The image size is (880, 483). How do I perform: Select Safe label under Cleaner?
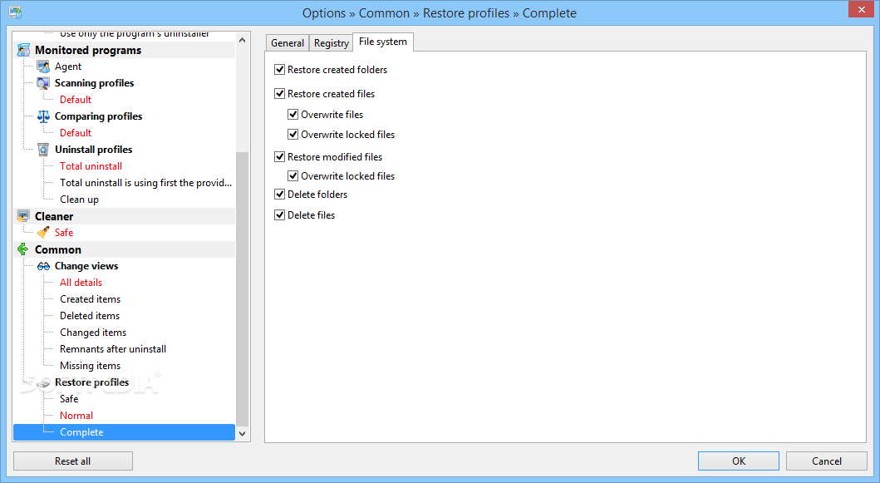[x=64, y=233]
